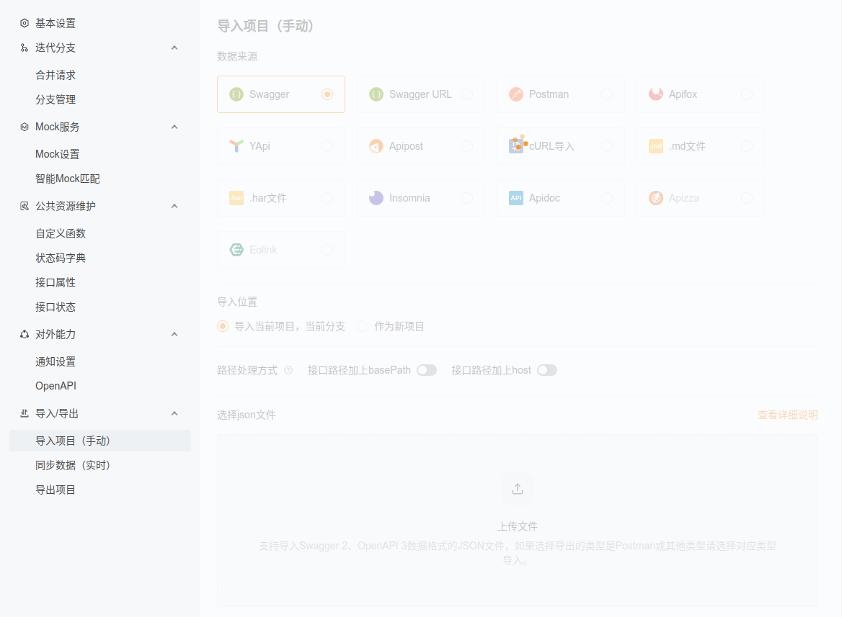The image size is (842, 617).
Task: Select the 作为新项目 radio option
Action: click(x=362, y=325)
